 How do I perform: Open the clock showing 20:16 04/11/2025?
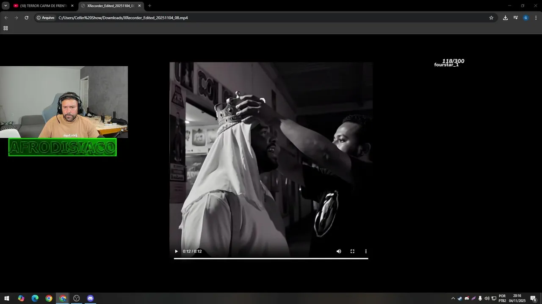(x=517, y=298)
